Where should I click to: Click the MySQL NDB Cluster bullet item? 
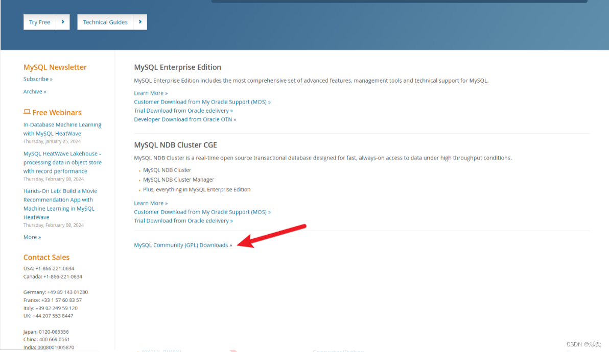[167, 170]
